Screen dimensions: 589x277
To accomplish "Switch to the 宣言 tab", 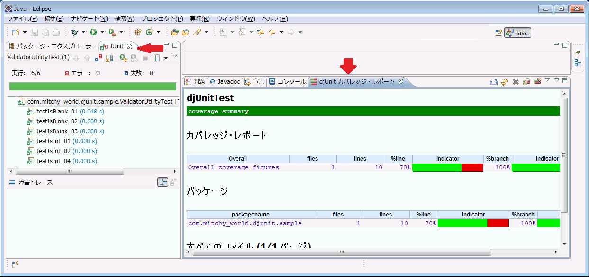I will (x=254, y=81).
